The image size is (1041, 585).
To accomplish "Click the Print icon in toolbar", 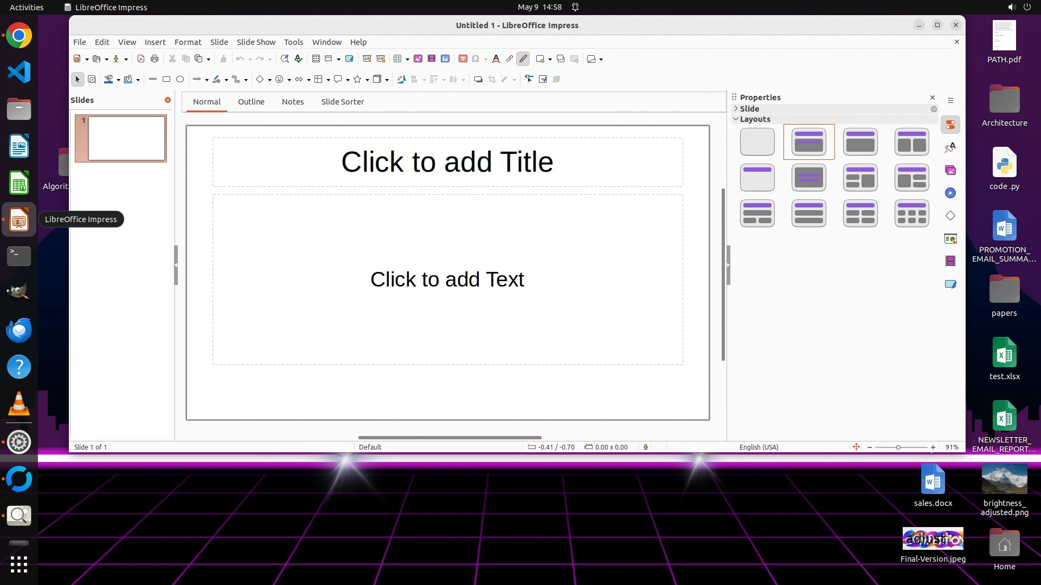I will 155,59.
